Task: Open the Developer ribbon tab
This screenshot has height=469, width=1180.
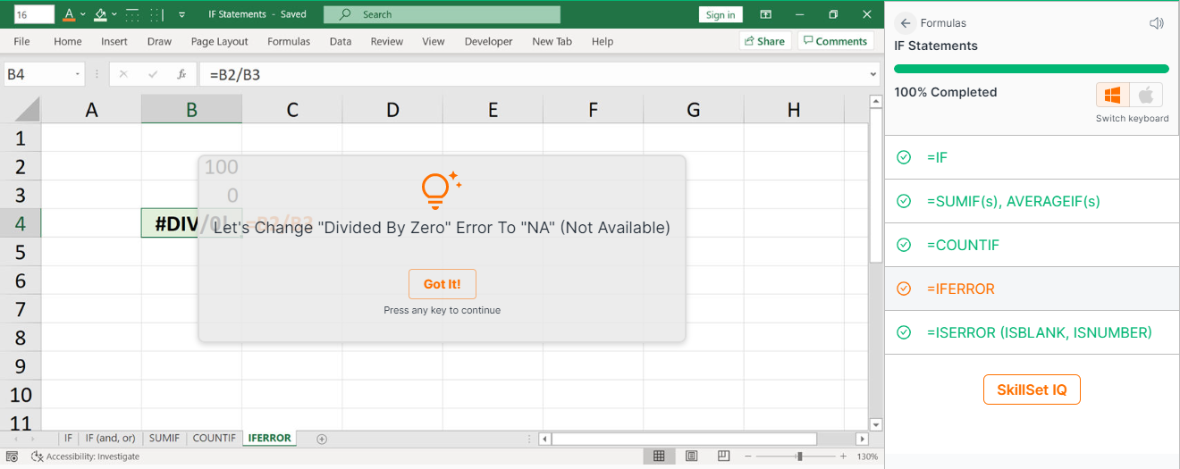Action: (489, 41)
